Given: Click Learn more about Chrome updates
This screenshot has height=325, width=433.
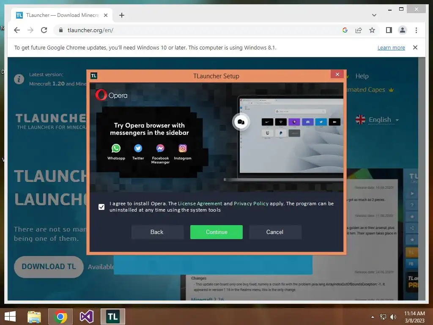Looking at the screenshot, I should [391, 47].
